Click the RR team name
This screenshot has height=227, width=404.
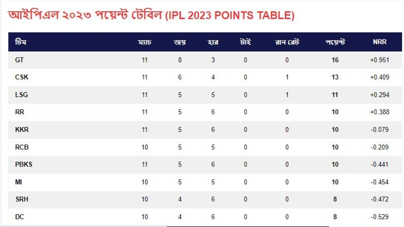[x=20, y=112]
